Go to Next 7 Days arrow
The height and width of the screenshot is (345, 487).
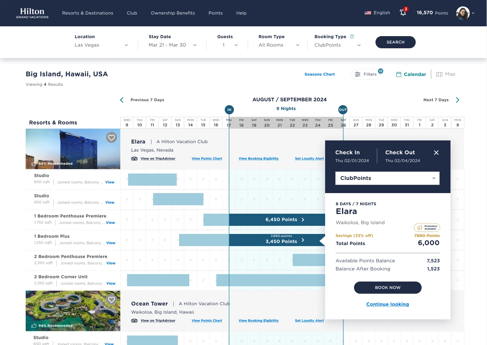[x=457, y=100]
